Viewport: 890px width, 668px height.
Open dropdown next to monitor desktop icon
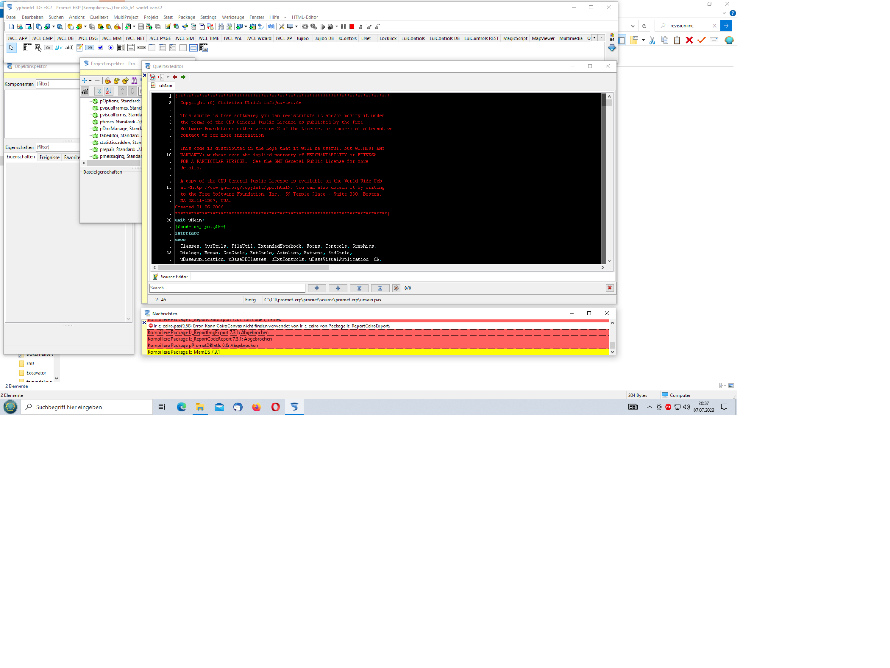(x=297, y=27)
